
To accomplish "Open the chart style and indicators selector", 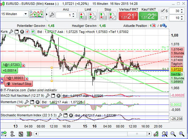I will coord(38,14).
